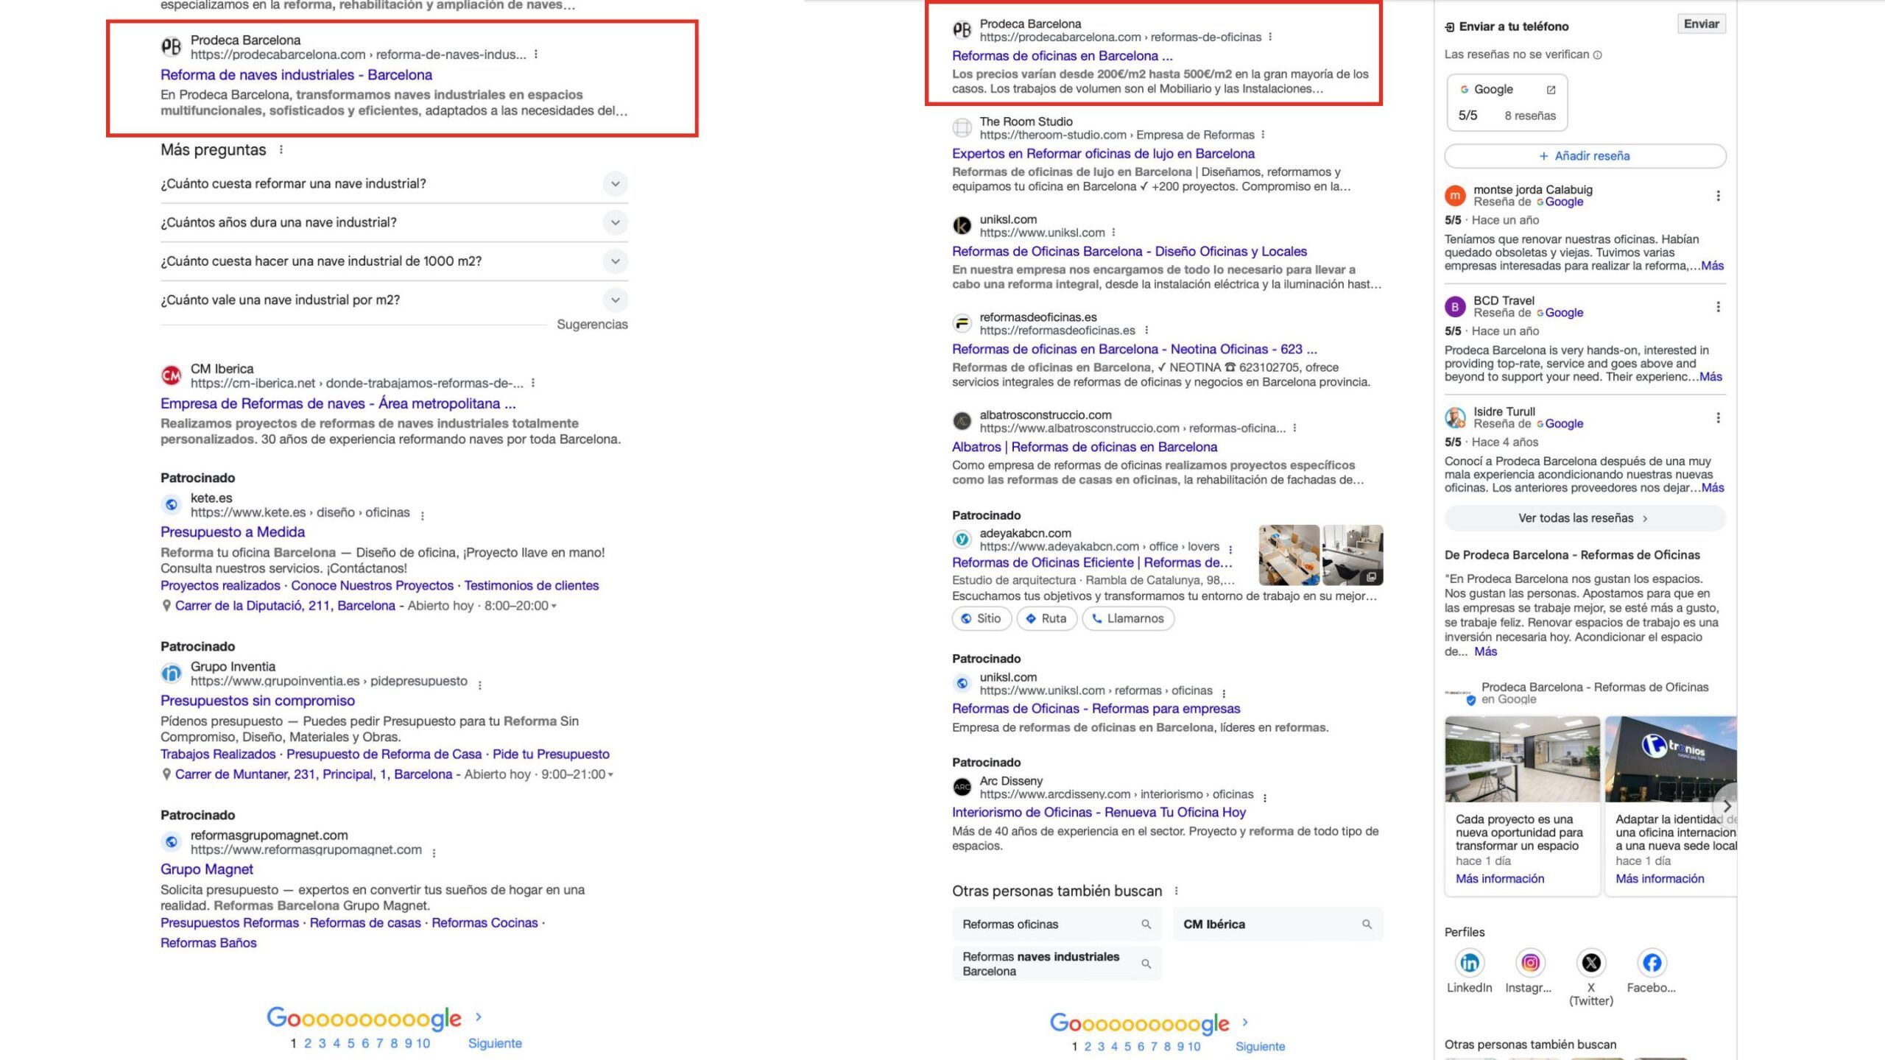This screenshot has width=1885, height=1060.
Task: Open Instagram profile icon
Action: [x=1530, y=962]
